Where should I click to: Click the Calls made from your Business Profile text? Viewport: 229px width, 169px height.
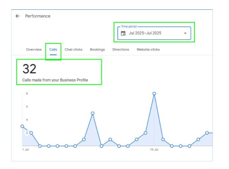55,80
